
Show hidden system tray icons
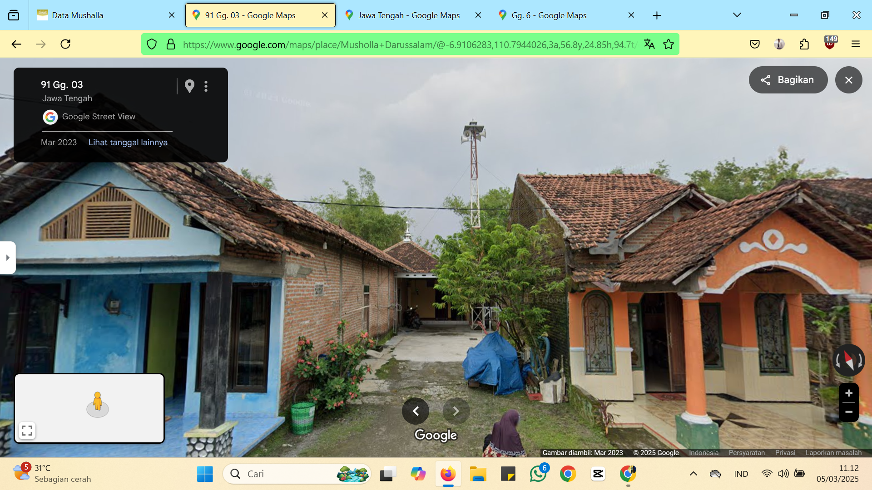click(694, 474)
